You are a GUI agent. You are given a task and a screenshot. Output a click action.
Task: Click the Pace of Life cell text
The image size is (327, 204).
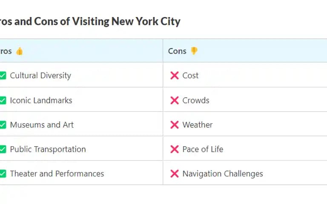point(203,149)
